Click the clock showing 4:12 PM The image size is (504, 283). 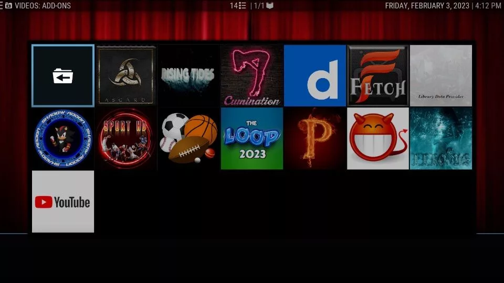coord(488,6)
